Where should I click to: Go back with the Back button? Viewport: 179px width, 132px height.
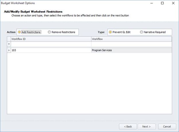click(128, 126)
